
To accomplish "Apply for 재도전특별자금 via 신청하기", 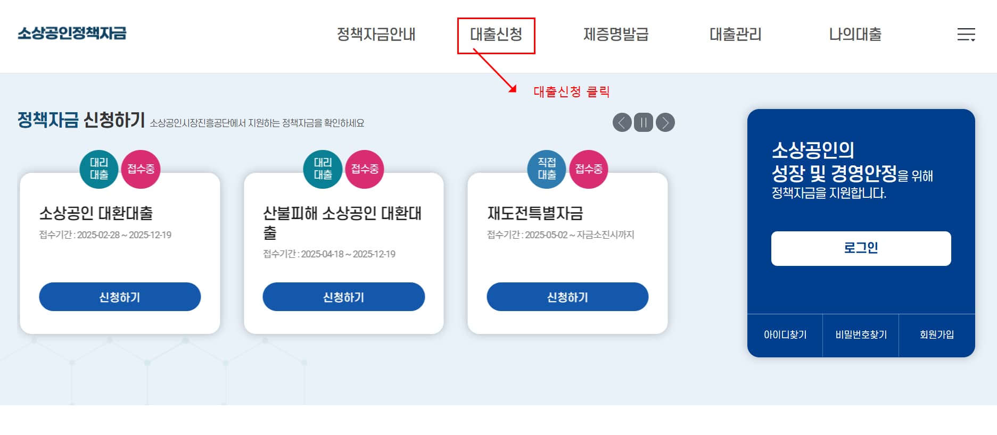I will pos(567,297).
